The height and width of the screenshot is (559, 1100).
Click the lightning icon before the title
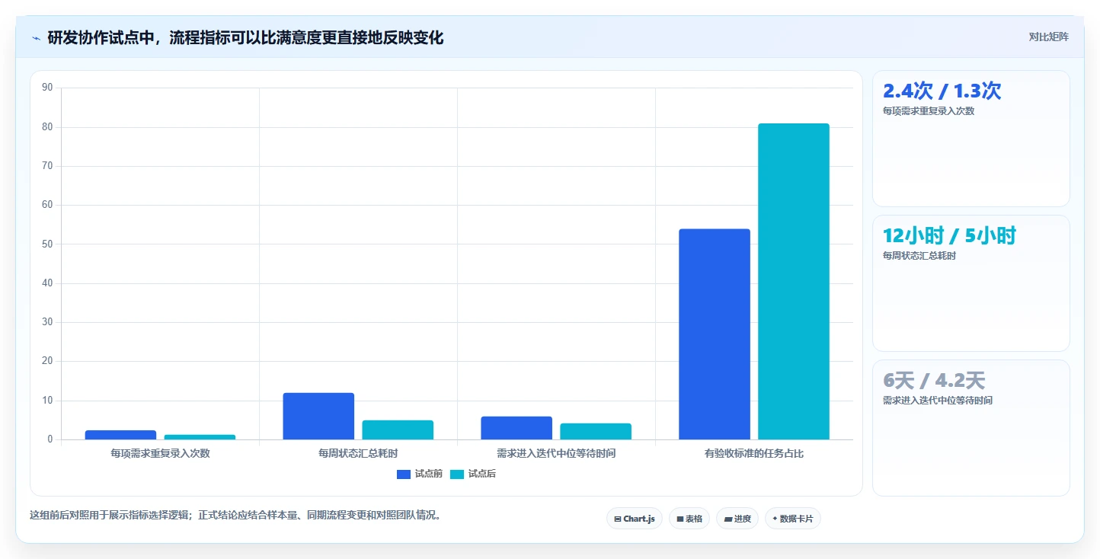coord(37,38)
